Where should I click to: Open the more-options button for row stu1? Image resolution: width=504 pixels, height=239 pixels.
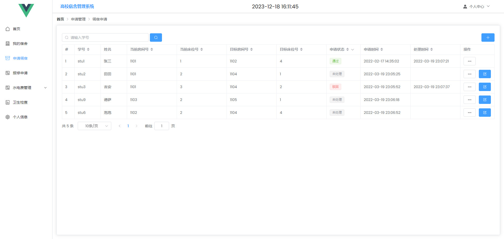pos(470,61)
